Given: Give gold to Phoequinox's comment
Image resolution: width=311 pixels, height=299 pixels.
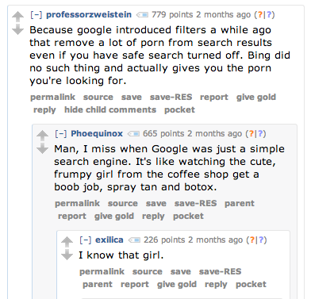Looking at the screenshot, I should (114, 217).
